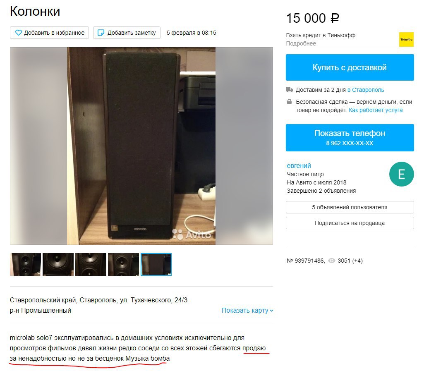Expand the Показать карту map section
Image resolution: width=424 pixels, height=371 pixels.
[247, 311]
